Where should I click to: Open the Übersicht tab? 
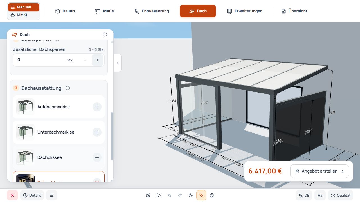294,11
